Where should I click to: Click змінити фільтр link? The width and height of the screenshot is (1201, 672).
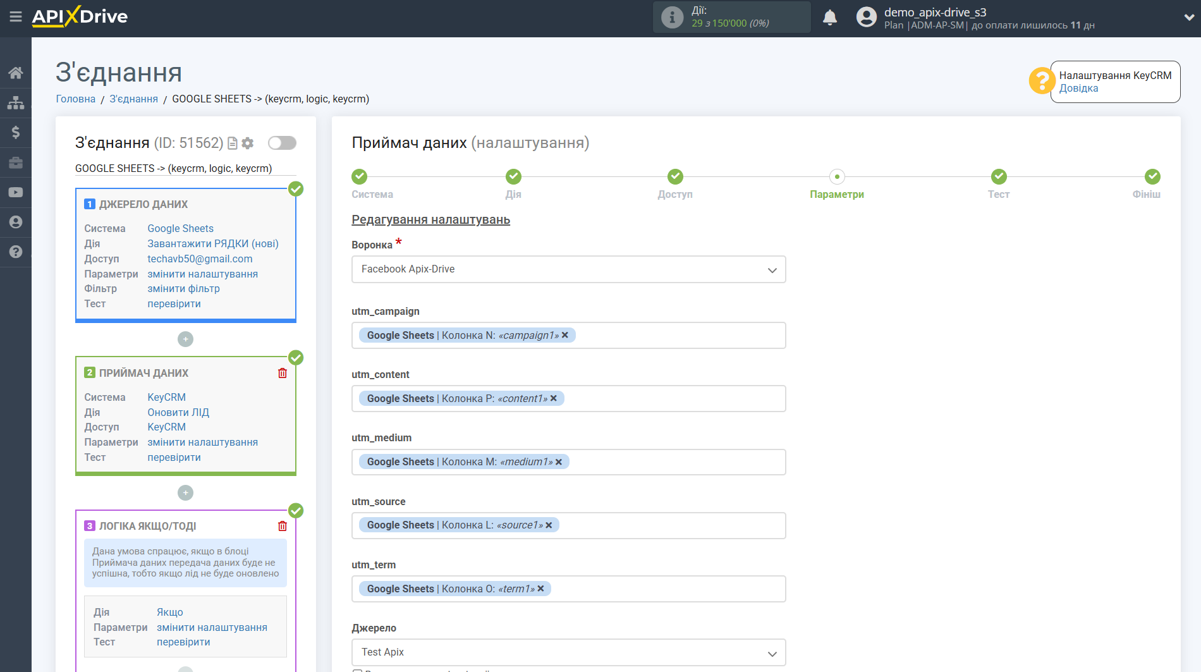(x=184, y=288)
